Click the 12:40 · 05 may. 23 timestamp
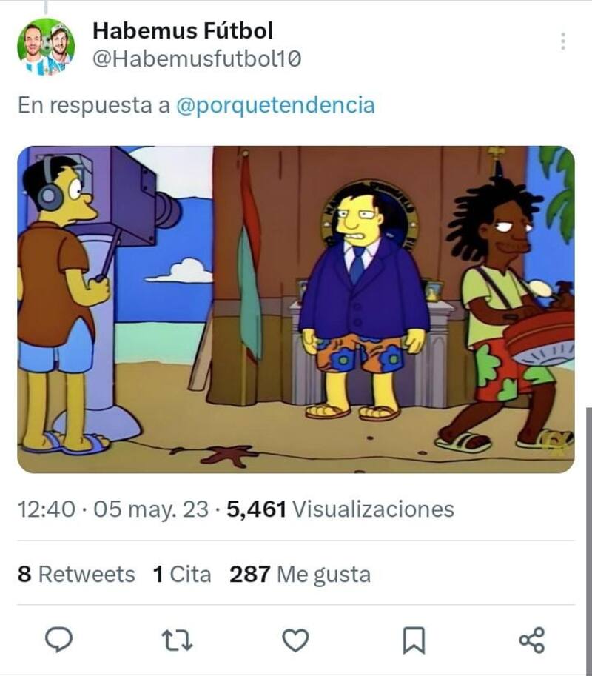 [x=113, y=509]
